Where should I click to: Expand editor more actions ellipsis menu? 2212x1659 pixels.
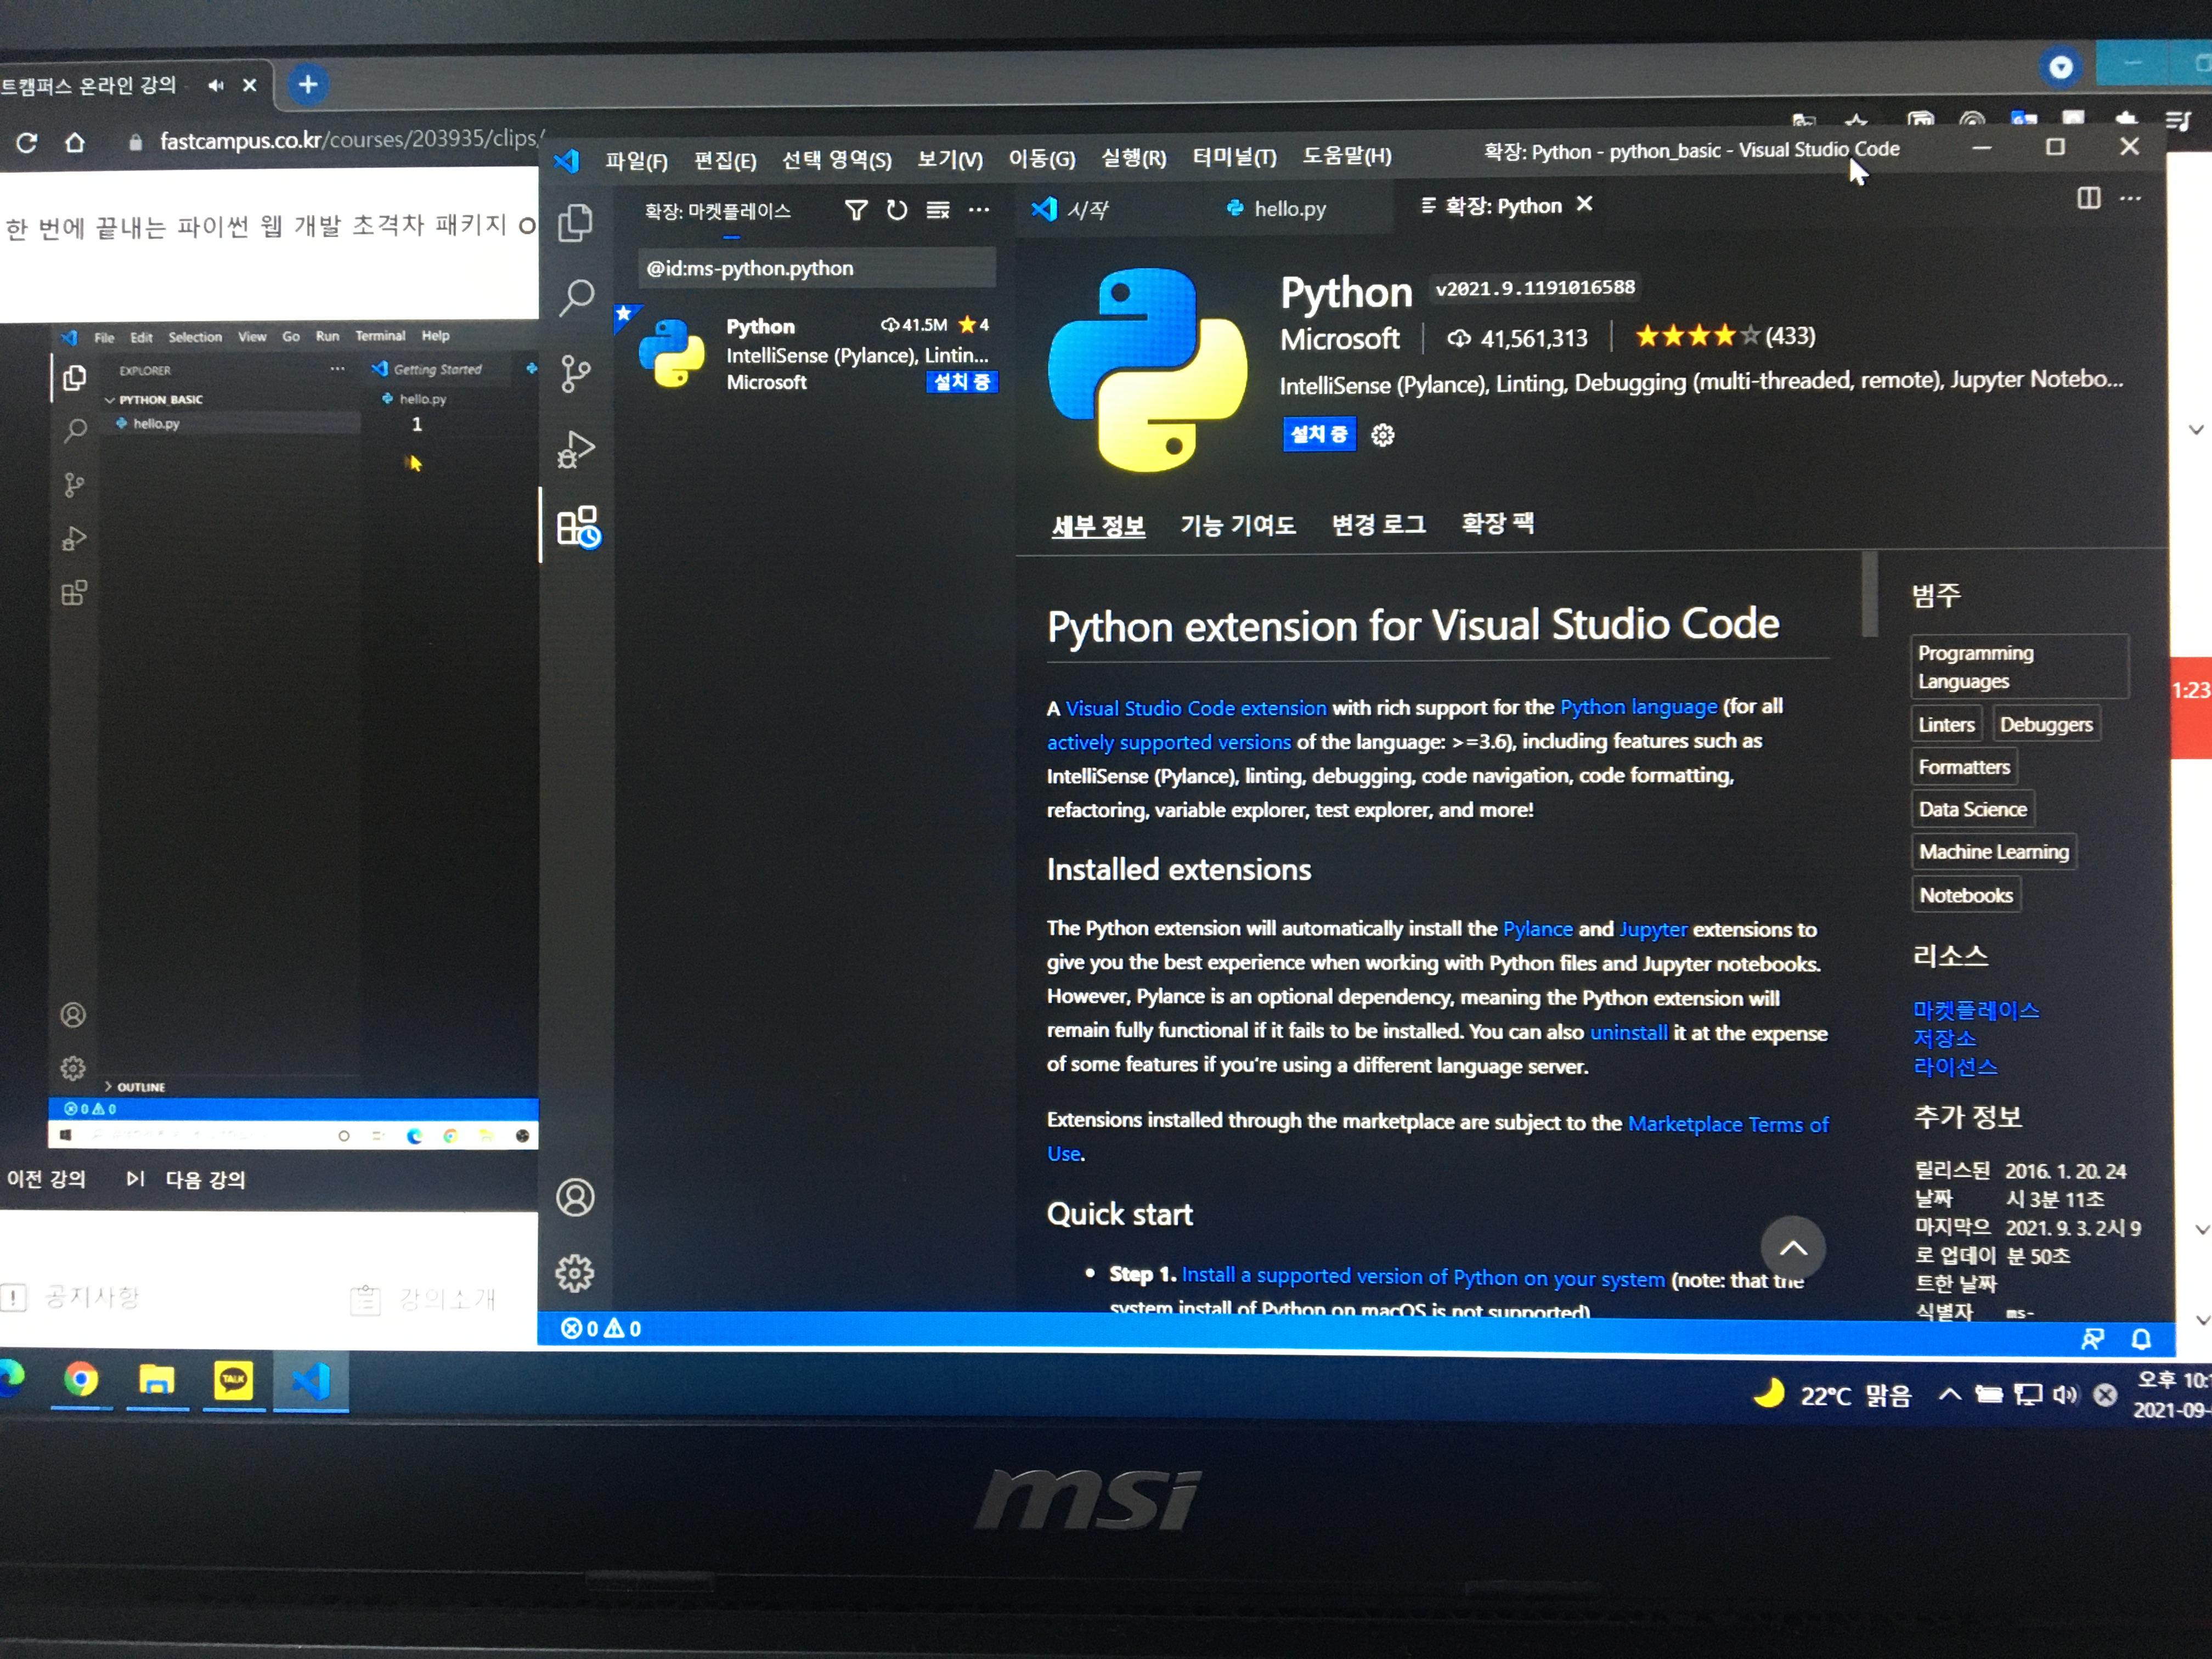2131,198
